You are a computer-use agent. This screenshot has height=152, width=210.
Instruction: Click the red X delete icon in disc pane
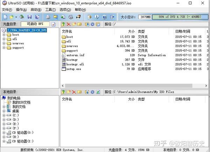pos(69,24)
